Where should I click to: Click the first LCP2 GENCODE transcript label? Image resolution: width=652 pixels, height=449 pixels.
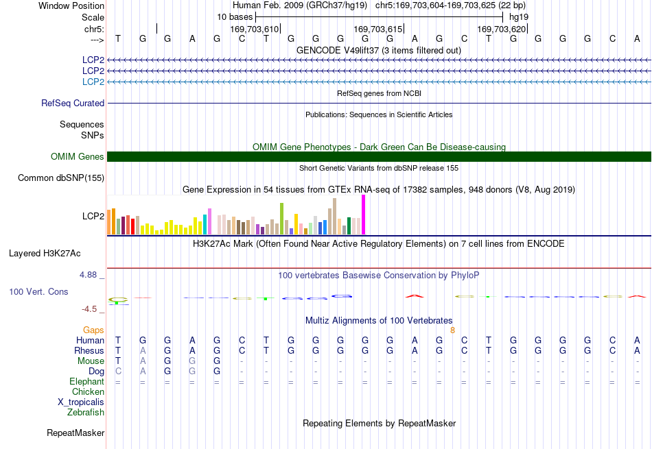point(93,60)
